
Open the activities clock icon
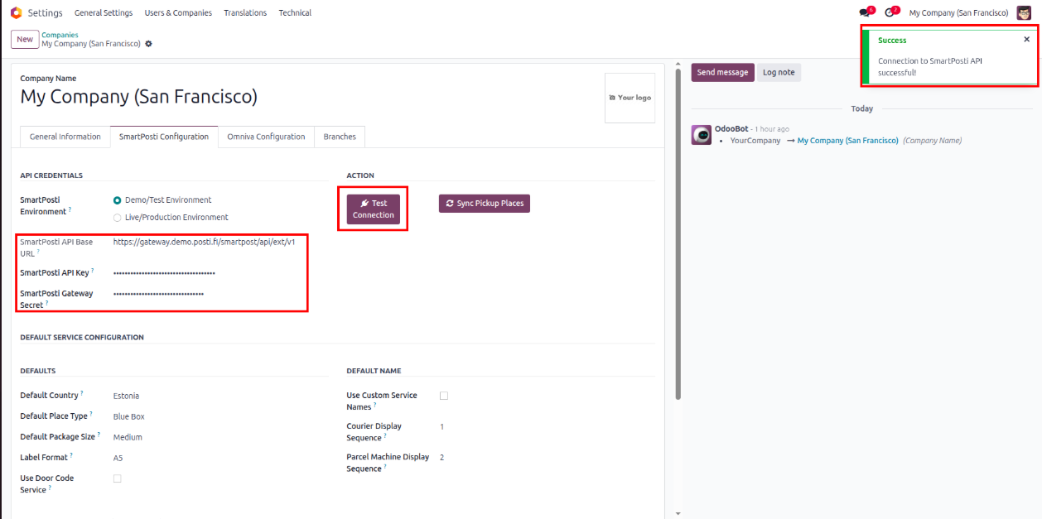889,13
